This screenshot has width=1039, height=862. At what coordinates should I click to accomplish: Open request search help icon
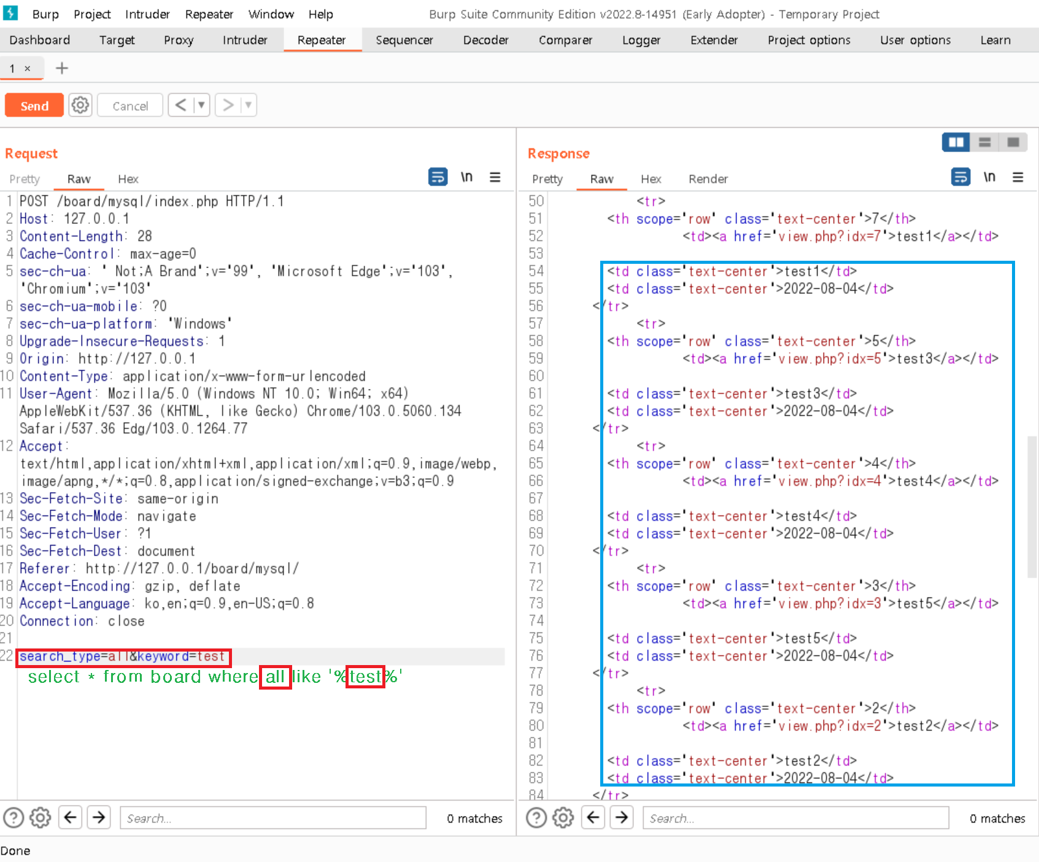tap(14, 818)
